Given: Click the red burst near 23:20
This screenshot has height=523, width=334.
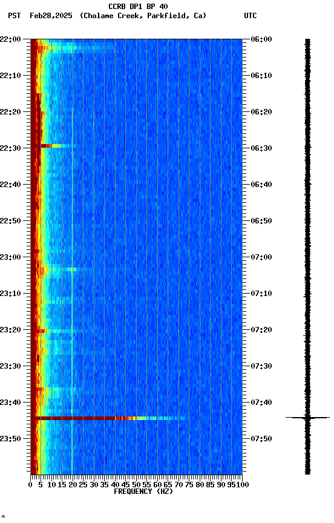Looking at the screenshot, I should click(42, 331).
